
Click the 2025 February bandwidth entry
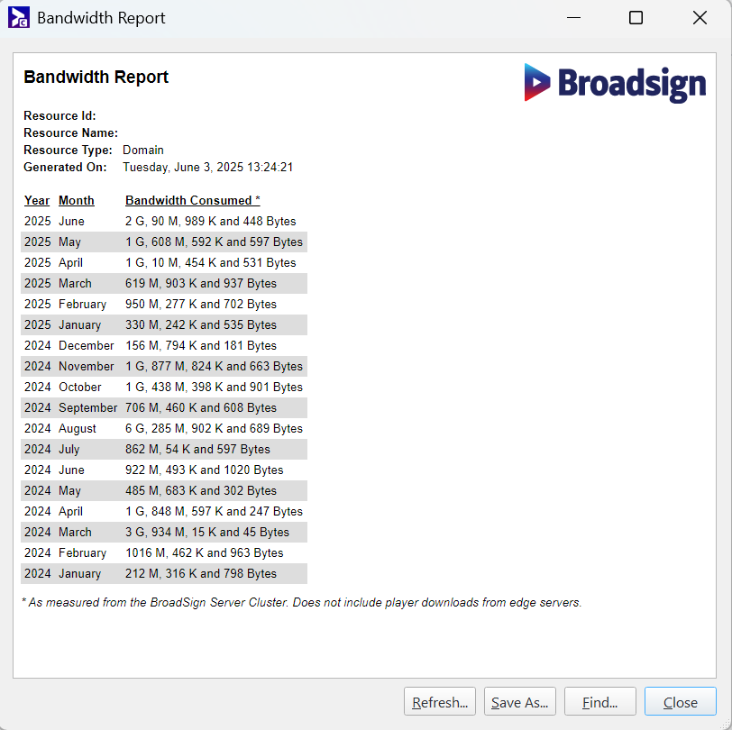point(201,304)
